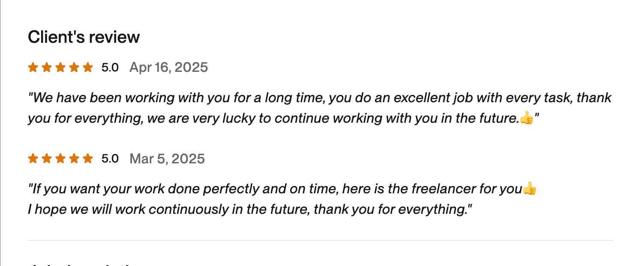Select the Apr 16, 2025 review date
The width and height of the screenshot is (641, 266).
point(168,68)
